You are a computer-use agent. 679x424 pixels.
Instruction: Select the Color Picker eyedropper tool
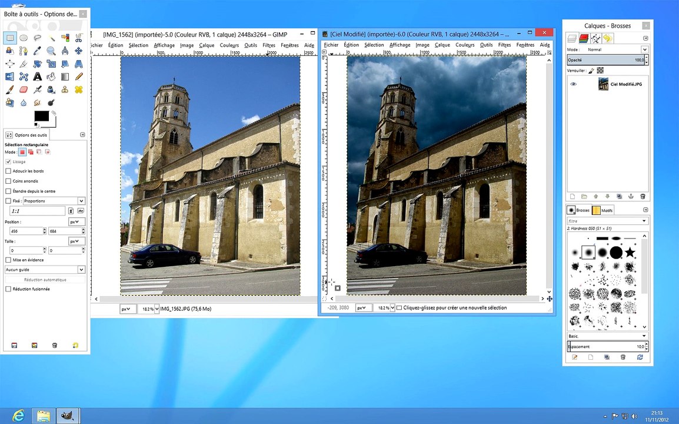tap(37, 51)
